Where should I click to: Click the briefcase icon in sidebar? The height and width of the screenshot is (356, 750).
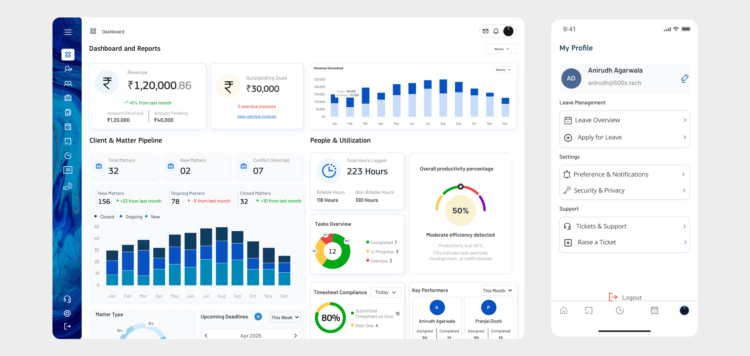click(68, 98)
